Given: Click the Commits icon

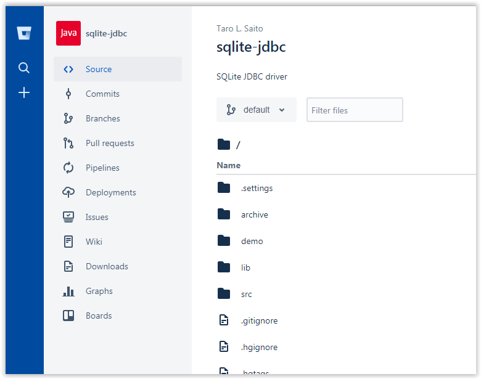Looking at the screenshot, I should (x=68, y=94).
